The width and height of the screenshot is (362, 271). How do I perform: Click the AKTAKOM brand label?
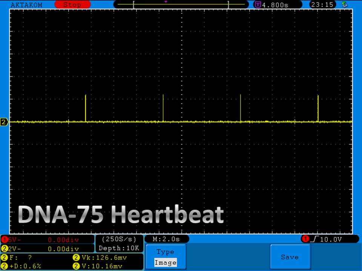coord(26,5)
